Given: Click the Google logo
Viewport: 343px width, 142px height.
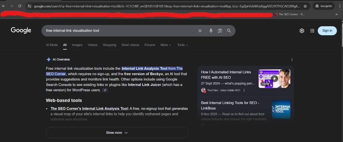Looking at the screenshot, I should [21, 31].
